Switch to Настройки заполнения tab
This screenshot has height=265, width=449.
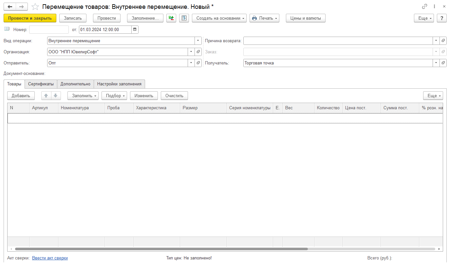click(119, 84)
